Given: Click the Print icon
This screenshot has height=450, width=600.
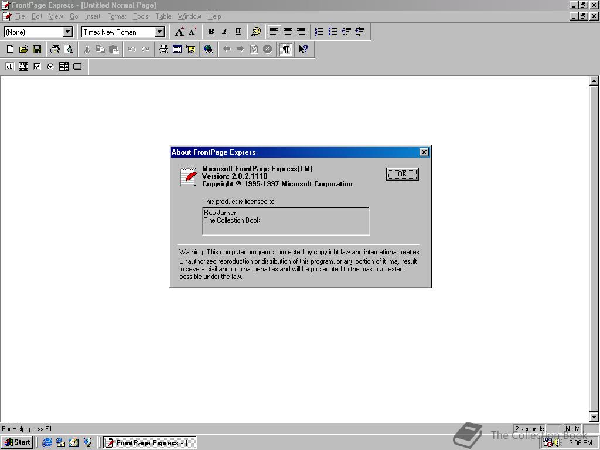Looking at the screenshot, I should coord(55,49).
